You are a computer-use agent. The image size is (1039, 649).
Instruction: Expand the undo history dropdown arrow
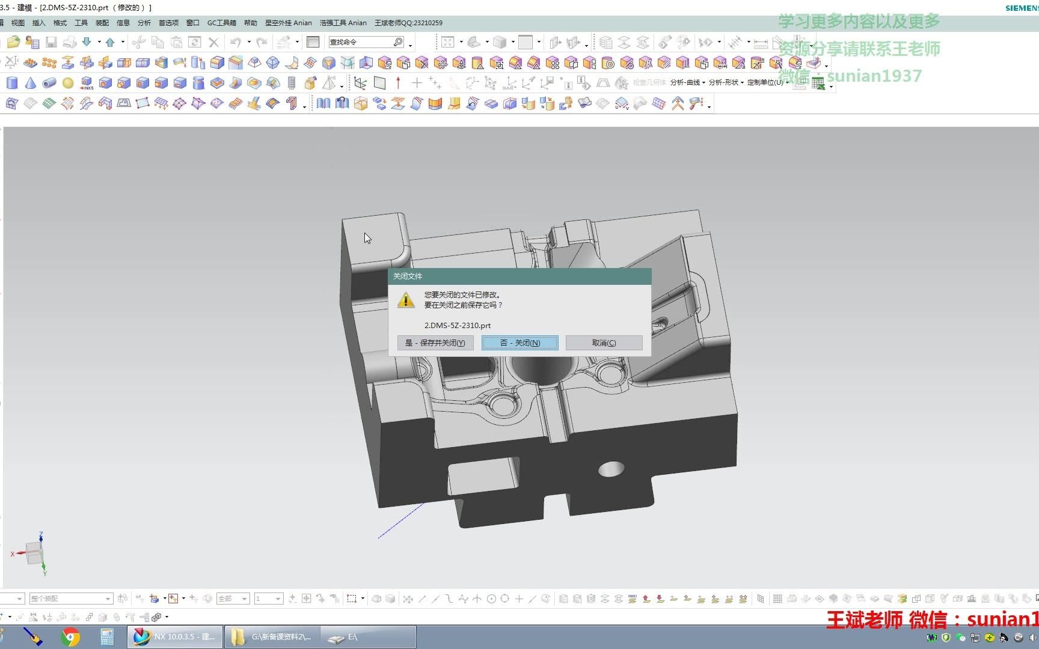click(249, 42)
